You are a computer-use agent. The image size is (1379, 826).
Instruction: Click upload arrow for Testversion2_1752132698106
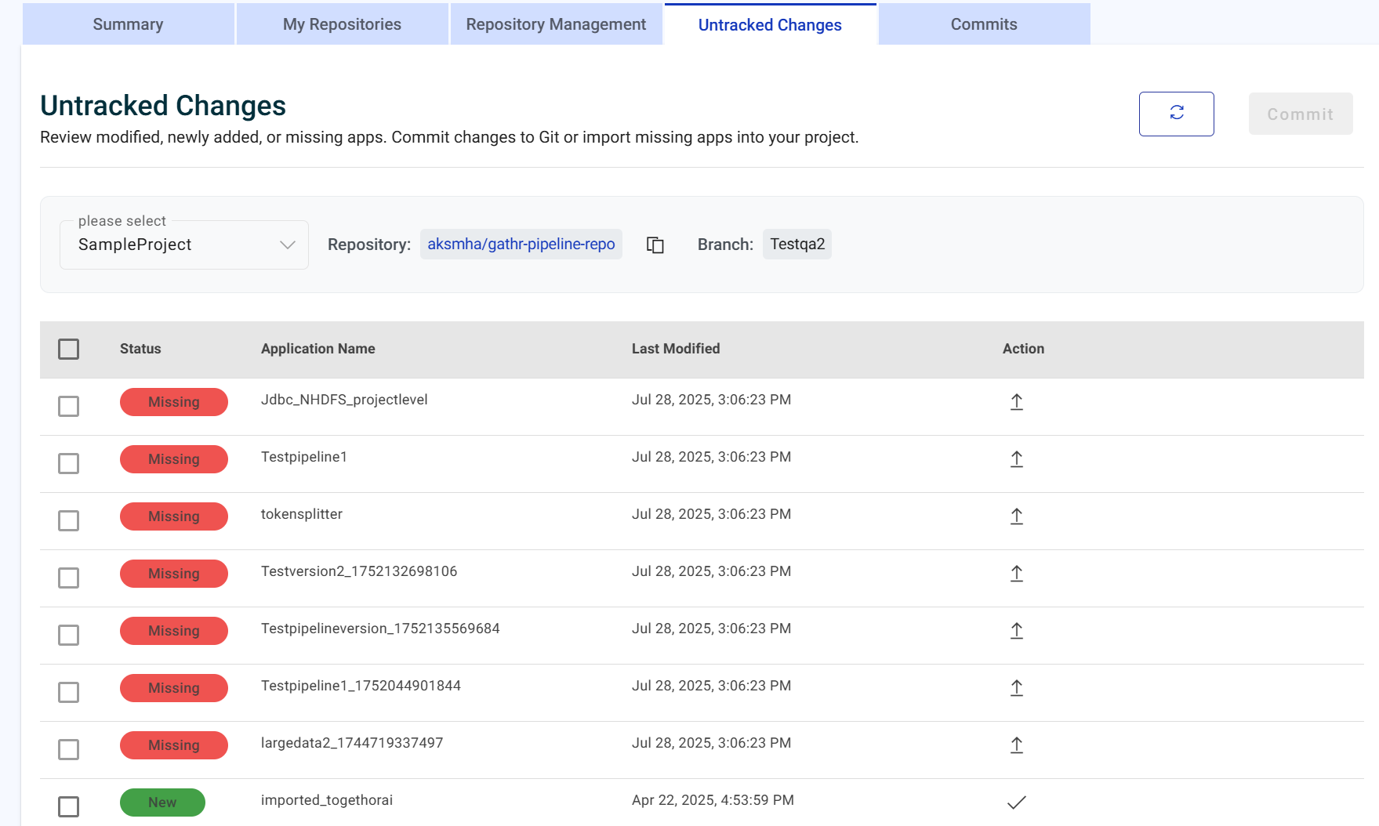tap(1016, 574)
